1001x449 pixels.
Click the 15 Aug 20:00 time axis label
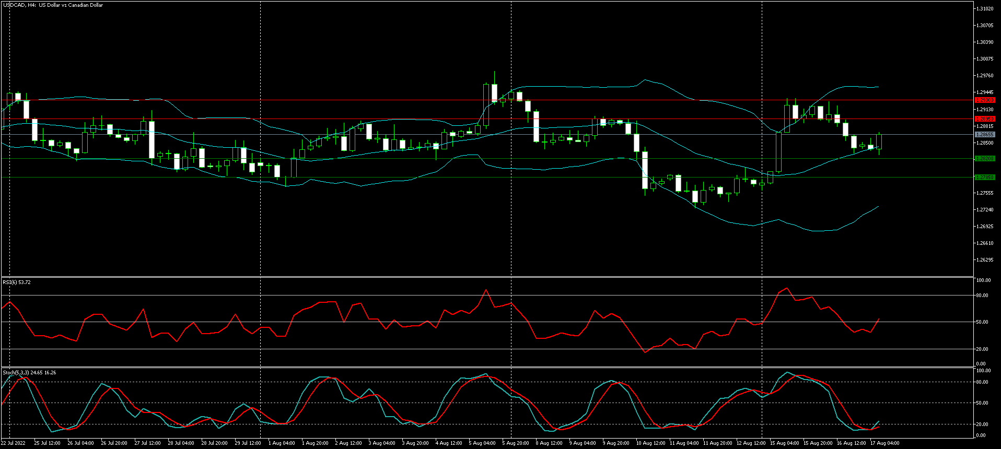coord(818,443)
